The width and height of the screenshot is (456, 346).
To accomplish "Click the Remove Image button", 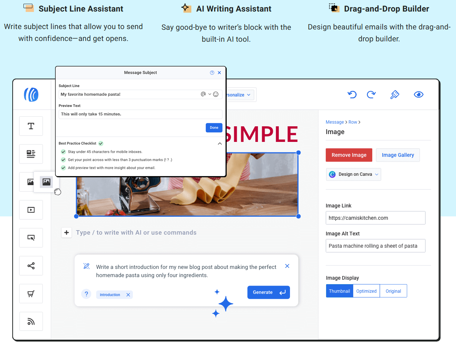I will pos(349,155).
